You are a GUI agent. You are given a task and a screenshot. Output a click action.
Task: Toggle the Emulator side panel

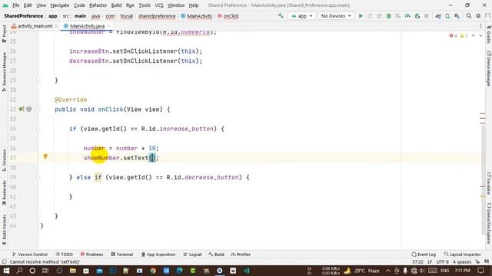(489, 183)
